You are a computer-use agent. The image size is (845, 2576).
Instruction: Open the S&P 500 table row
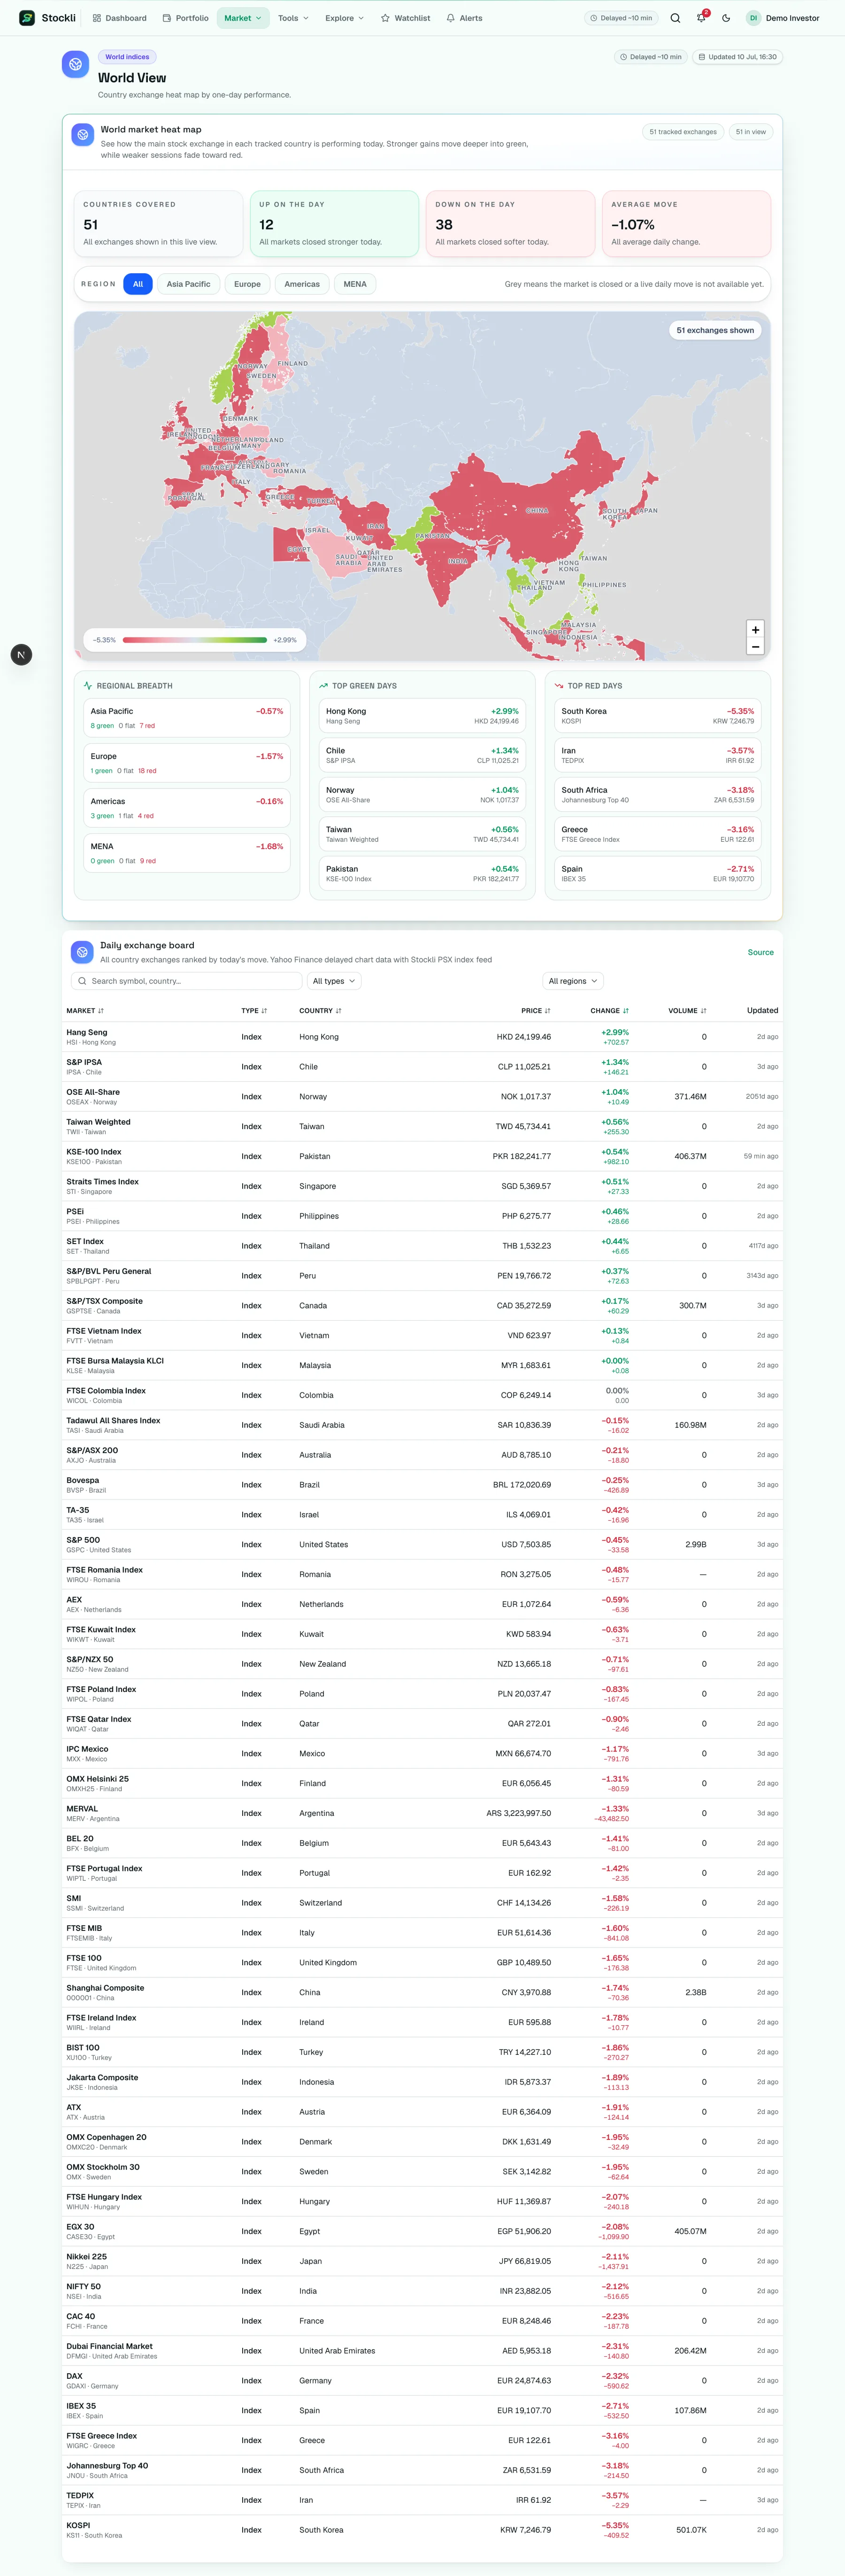(422, 1545)
